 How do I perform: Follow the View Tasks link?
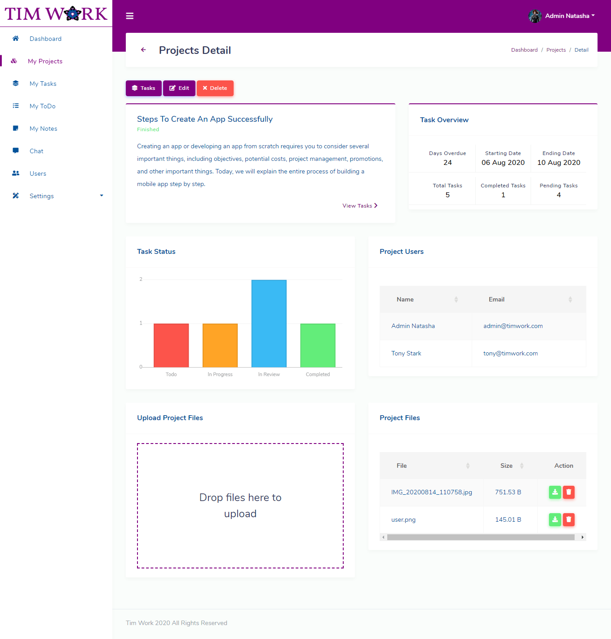point(360,206)
